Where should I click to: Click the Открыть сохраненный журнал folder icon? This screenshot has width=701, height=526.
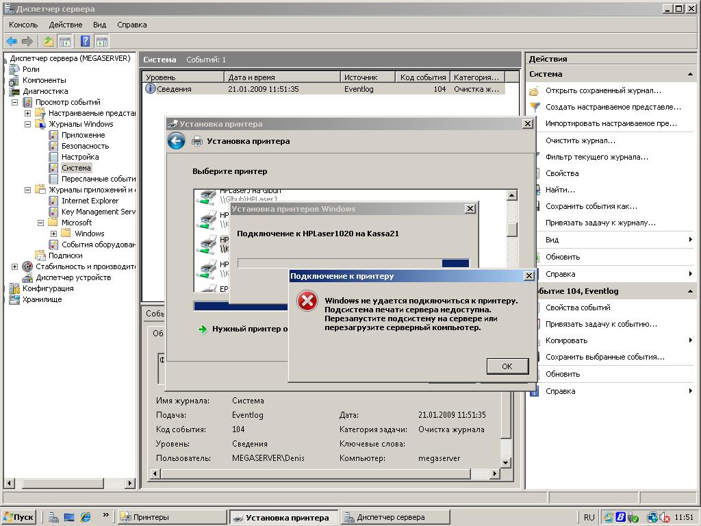(x=534, y=91)
